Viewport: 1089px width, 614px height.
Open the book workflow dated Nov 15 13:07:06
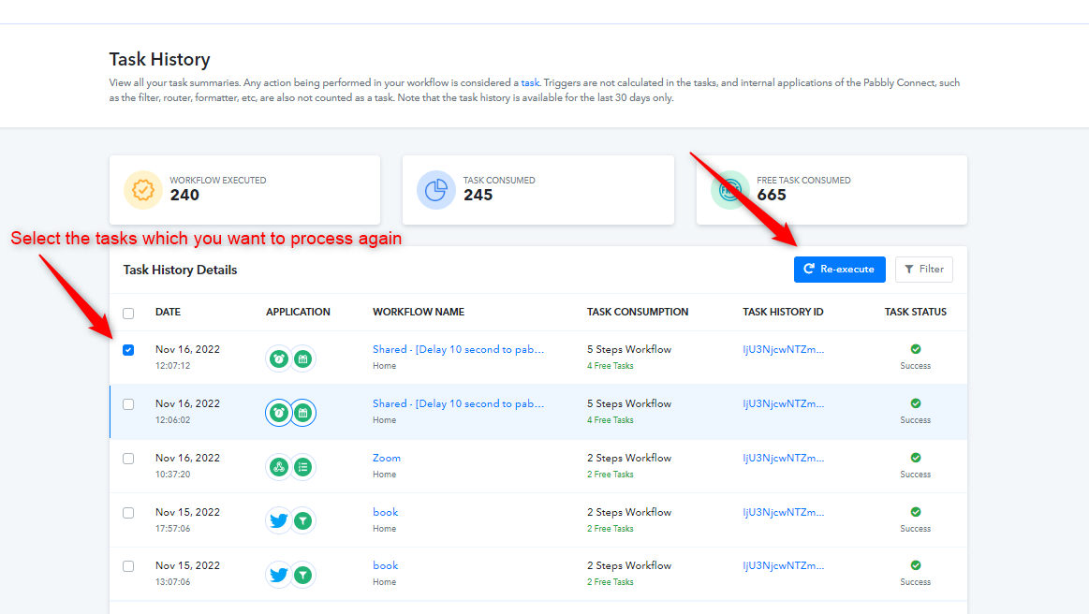(385, 565)
